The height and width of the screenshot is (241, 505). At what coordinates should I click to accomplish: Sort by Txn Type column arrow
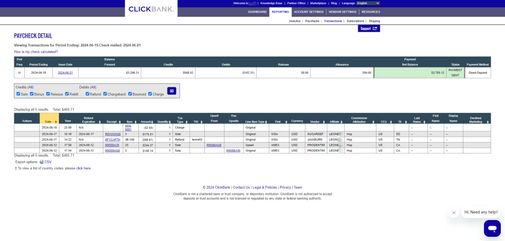187,122
